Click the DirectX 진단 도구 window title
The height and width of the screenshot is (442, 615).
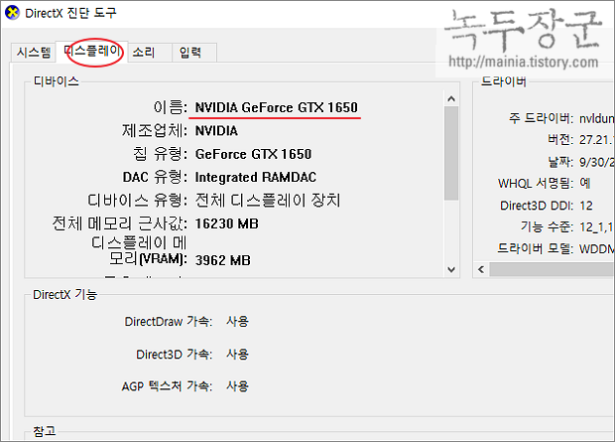70,13
